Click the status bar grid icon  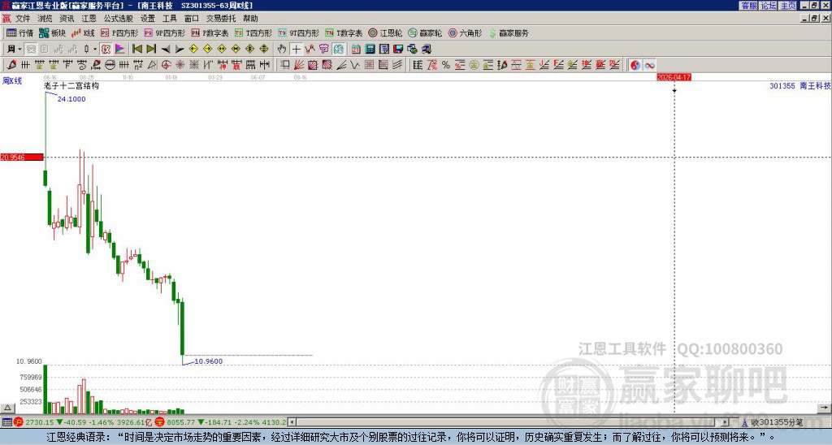pos(6,422)
